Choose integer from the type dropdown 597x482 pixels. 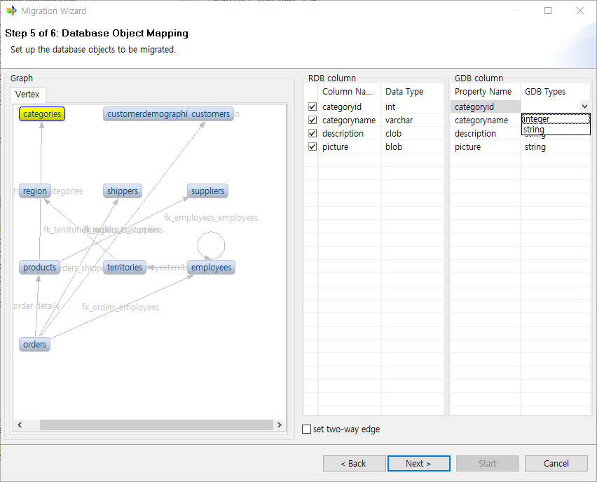555,119
